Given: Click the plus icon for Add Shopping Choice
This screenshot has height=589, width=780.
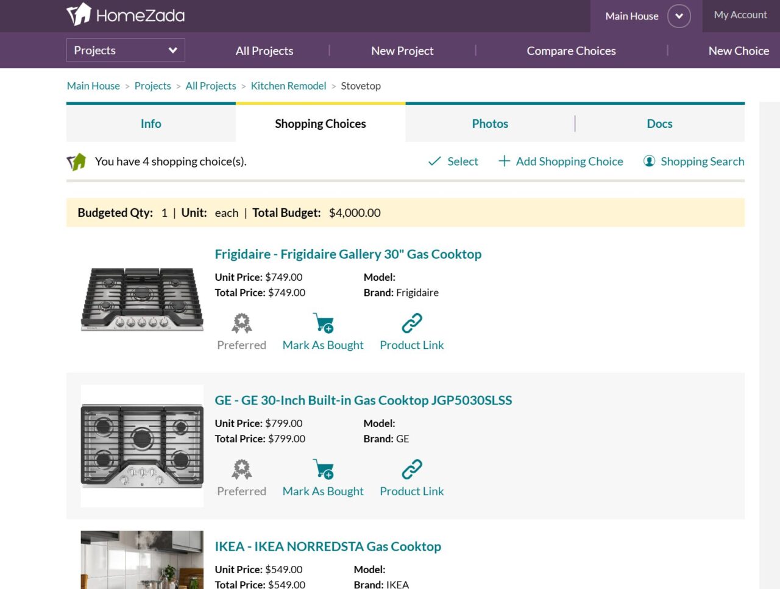Looking at the screenshot, I should click(x=504, y=161).
